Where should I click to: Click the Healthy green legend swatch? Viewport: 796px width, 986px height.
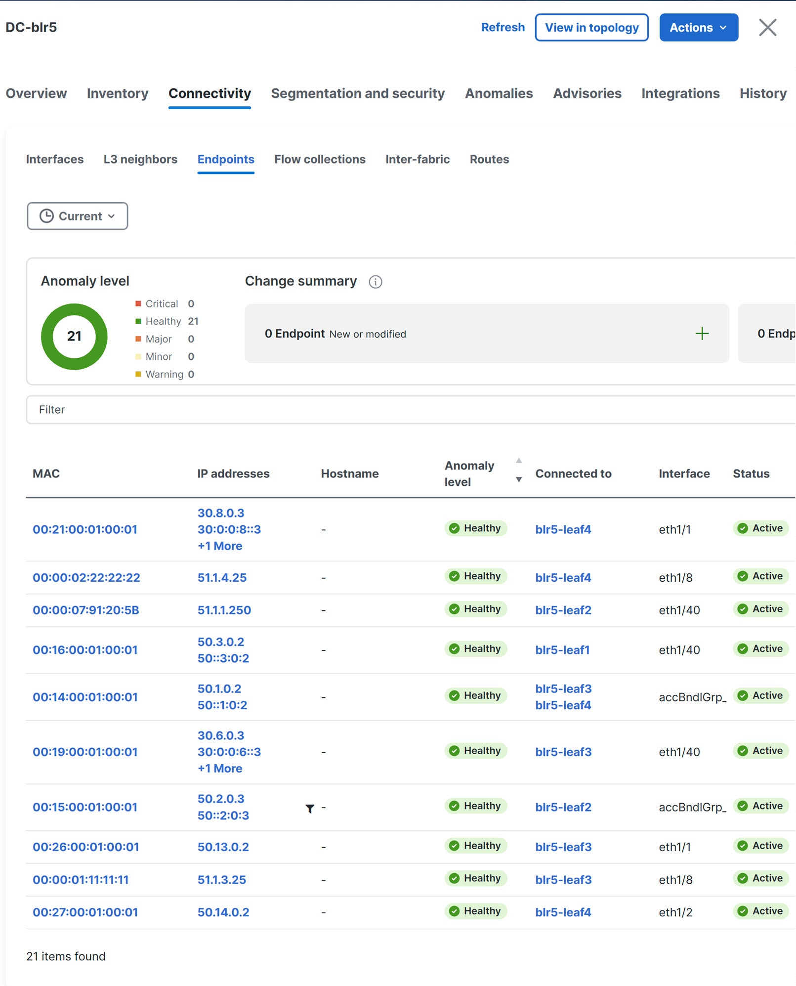coord(138,321)
